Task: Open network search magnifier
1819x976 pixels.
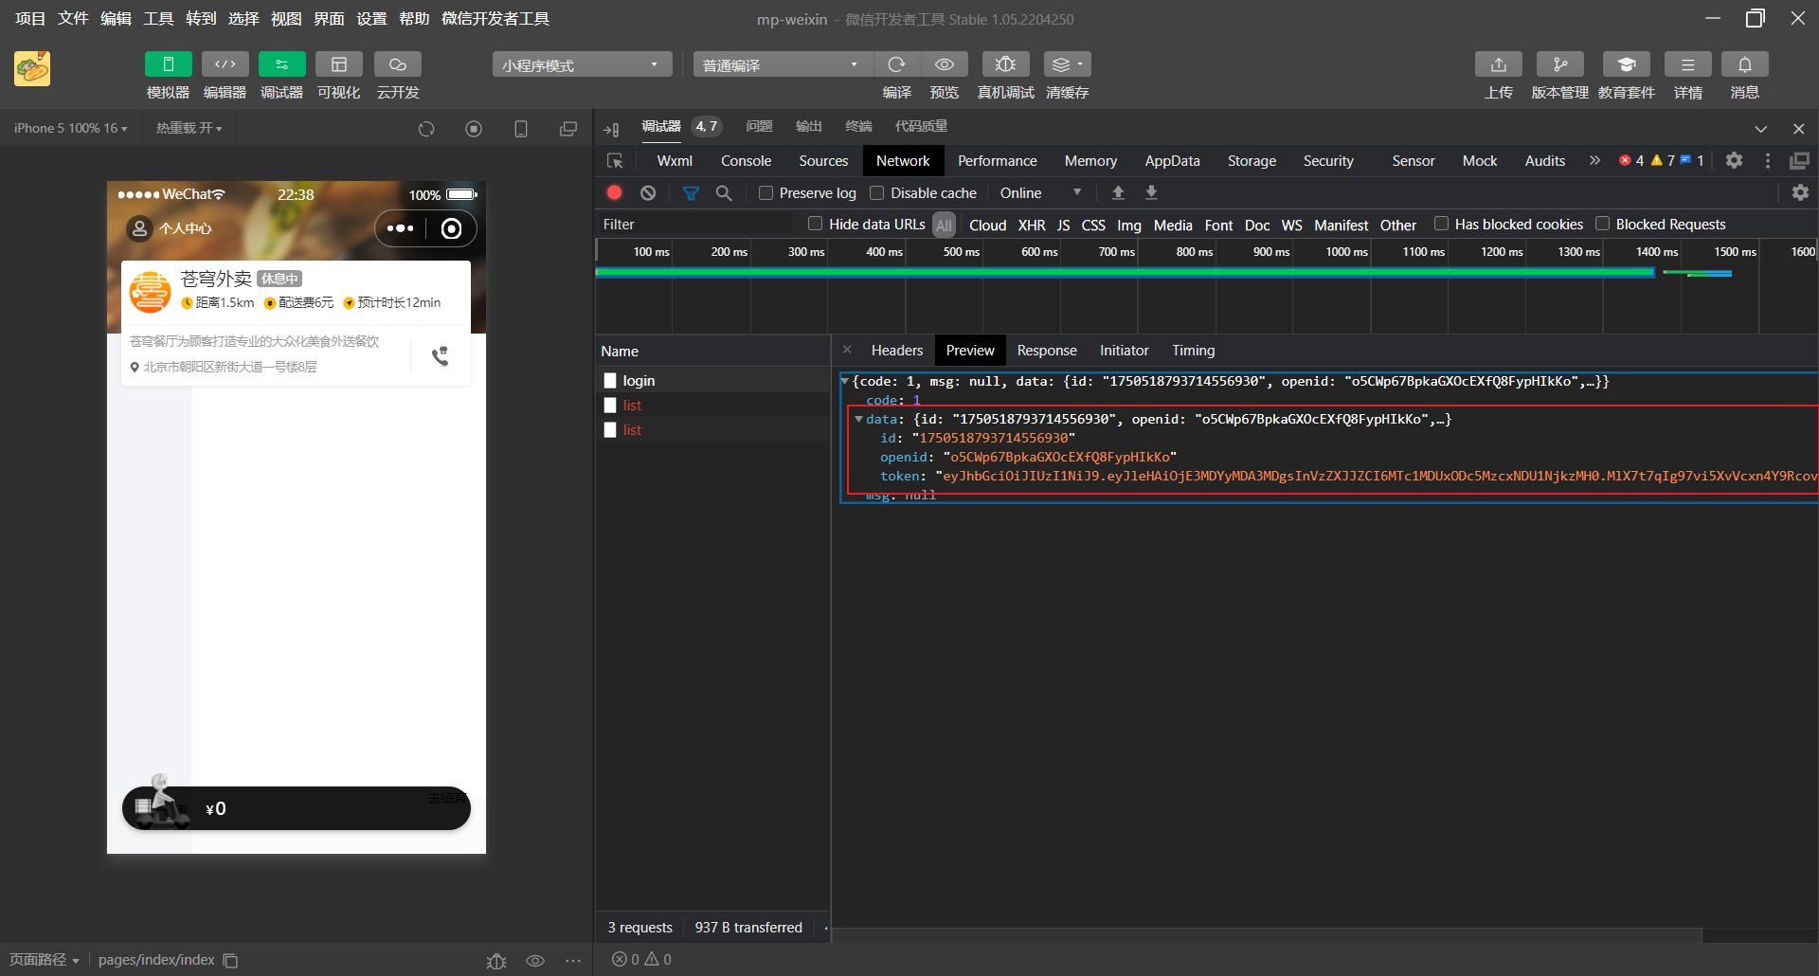Action: click(x=724, y=192)
